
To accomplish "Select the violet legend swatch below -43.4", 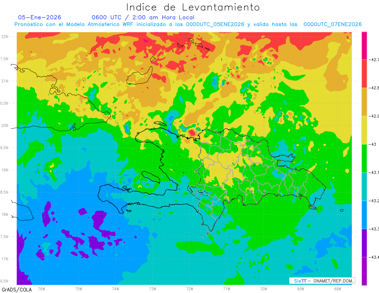I will [x=364, y=271].
